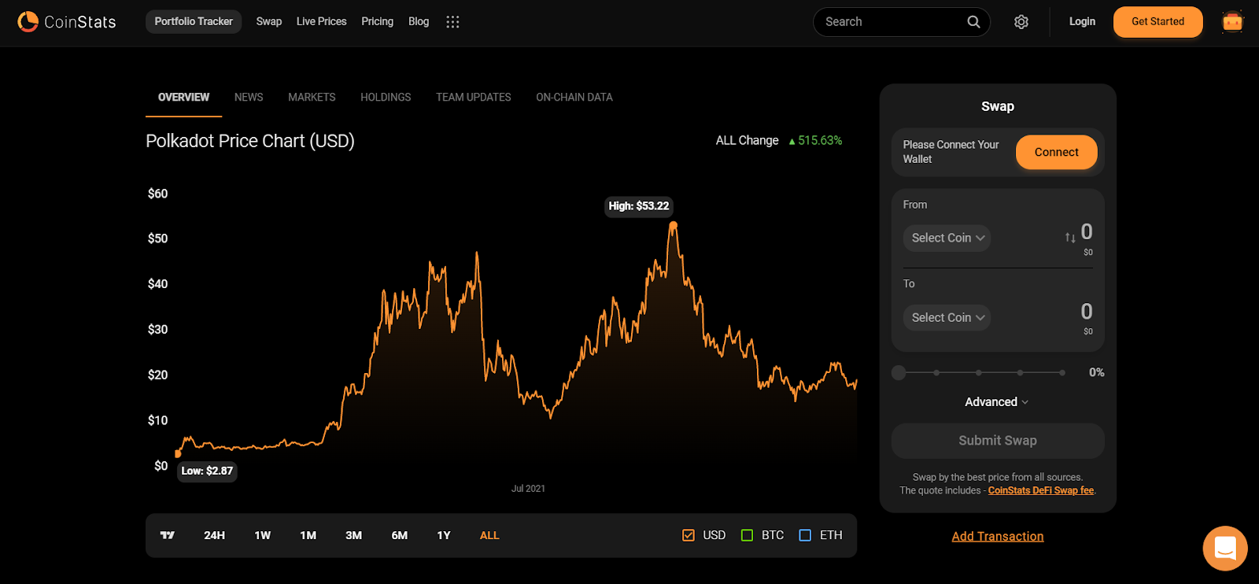Image resolution: width=1259 pixels, height=584 pixels.
Task: Go to the Team Updates tab
Action: [x=474, y=98]
